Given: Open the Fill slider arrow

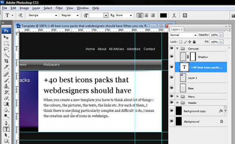Looking at the screenshot, I should 221,42.
